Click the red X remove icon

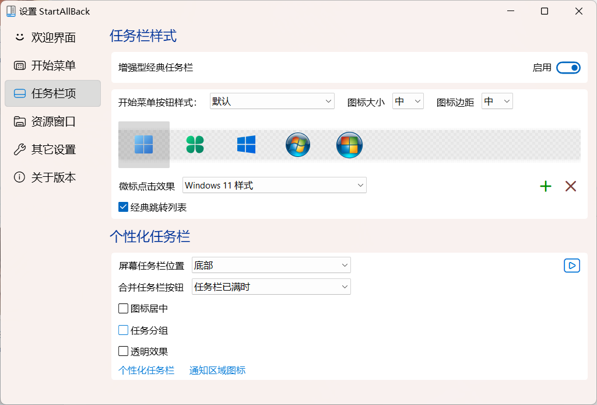click(571, 186)
